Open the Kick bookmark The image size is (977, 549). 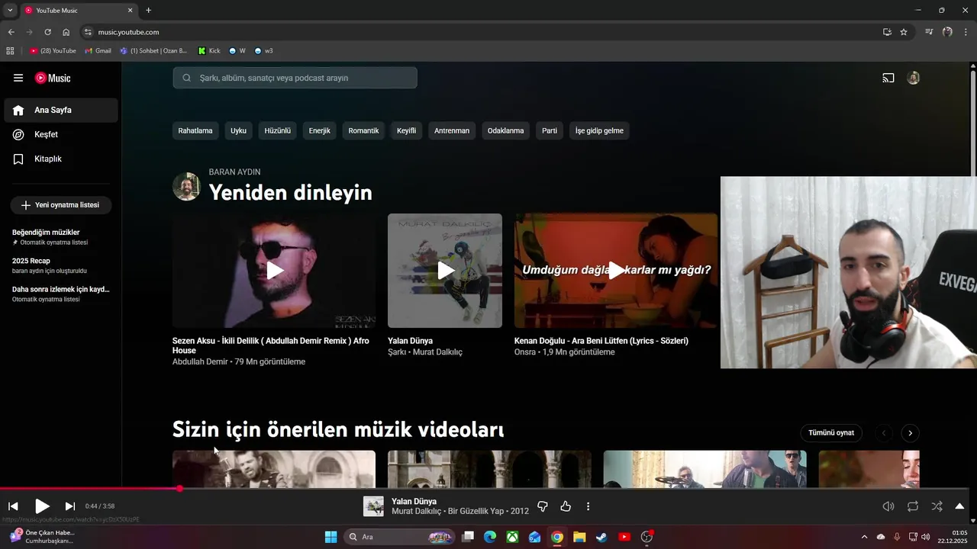click(x=209, y=51)
